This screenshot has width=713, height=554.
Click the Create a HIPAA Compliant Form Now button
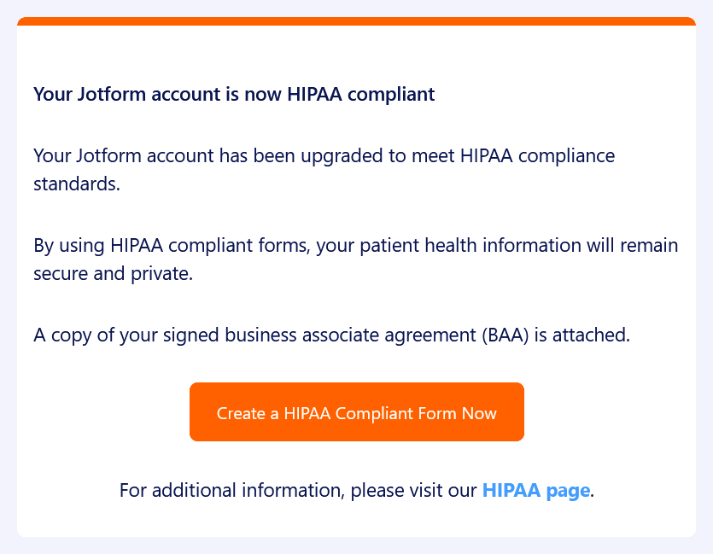pos(356,412)
